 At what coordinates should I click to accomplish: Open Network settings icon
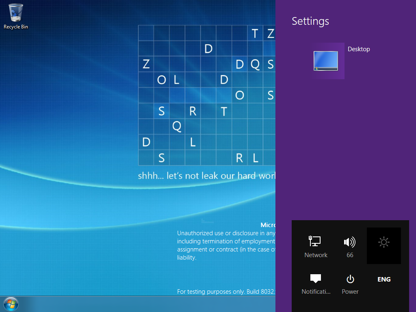pos(316,246)
